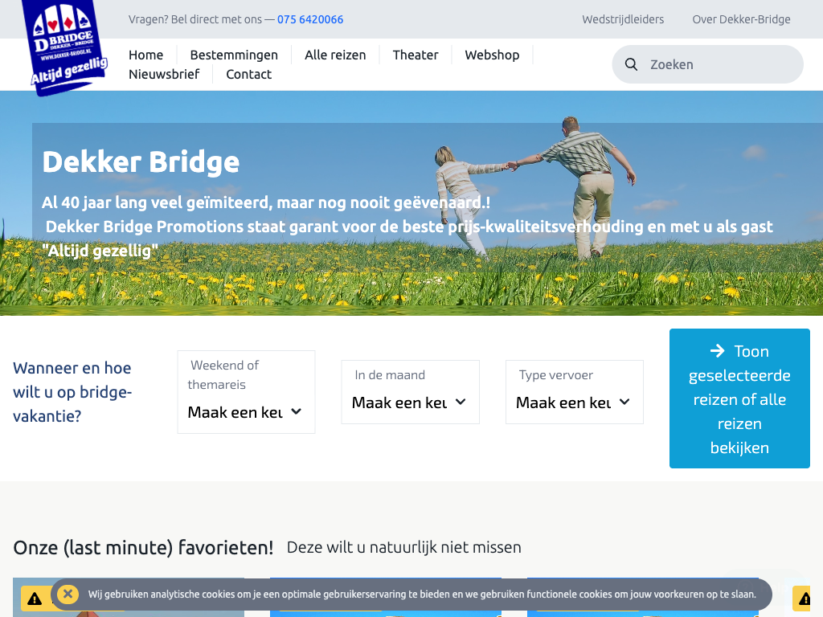Call phone number 075 6420066 link
The width and height of the screenshot is (823, 617).
pyautogui.click(x=310, y=19)
